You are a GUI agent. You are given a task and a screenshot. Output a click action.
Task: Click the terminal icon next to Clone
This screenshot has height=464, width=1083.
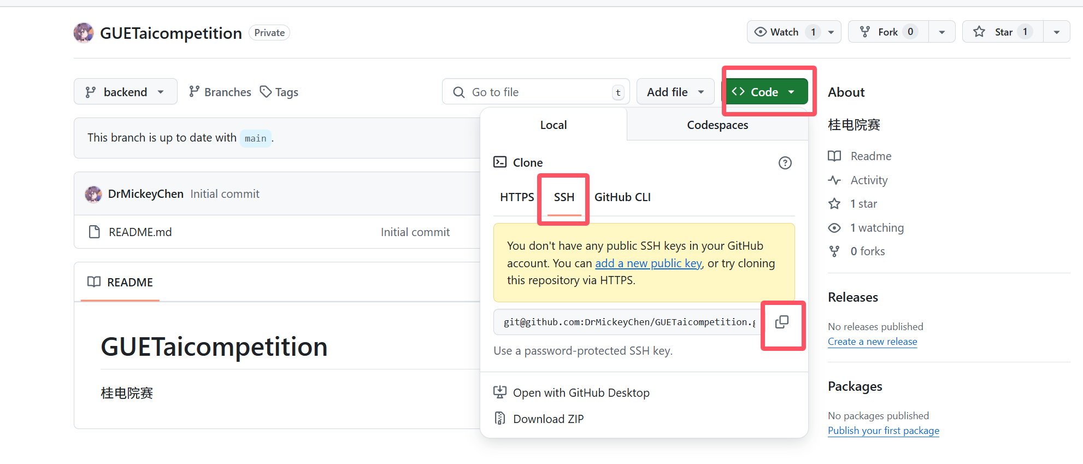pyautogui.click(x=500, y=162)
